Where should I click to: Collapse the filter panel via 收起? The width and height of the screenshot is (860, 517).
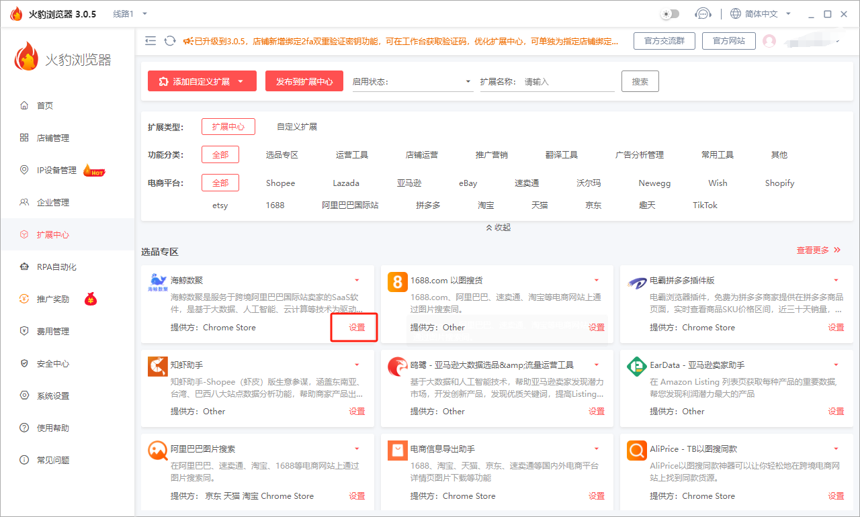point(498,228)
